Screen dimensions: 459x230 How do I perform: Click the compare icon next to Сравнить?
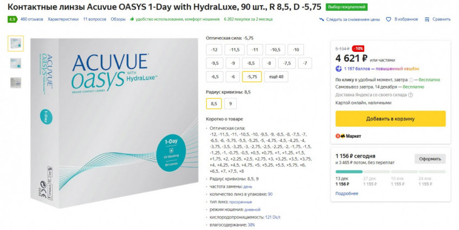[427, 19]
